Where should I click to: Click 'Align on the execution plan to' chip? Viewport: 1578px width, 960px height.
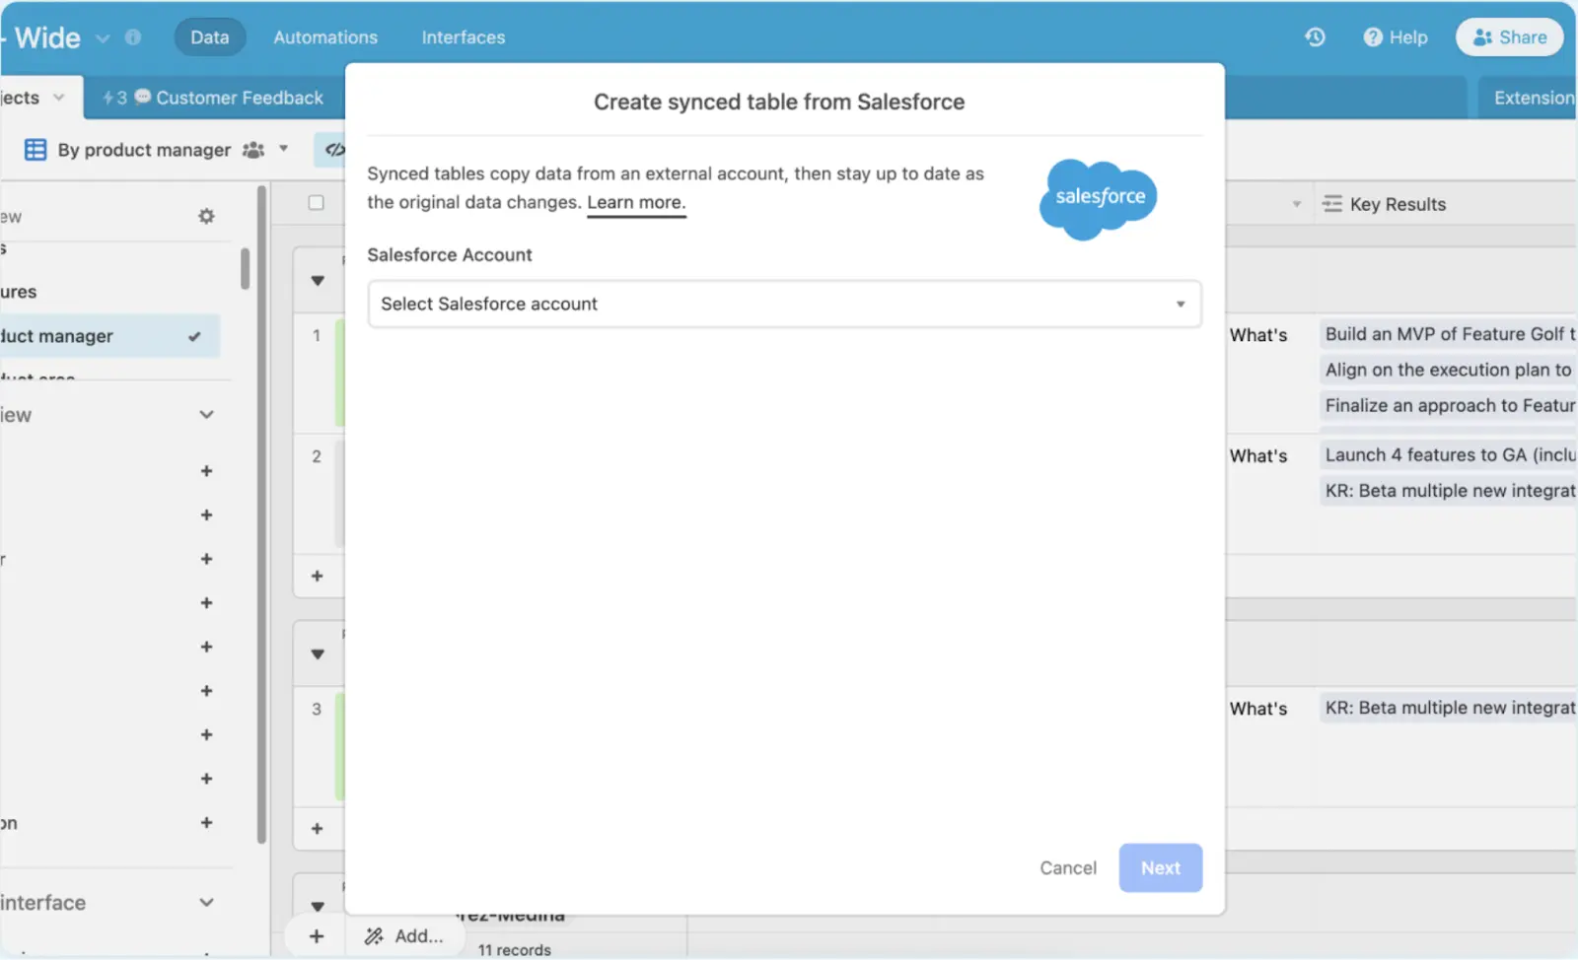coord(1448,370)
